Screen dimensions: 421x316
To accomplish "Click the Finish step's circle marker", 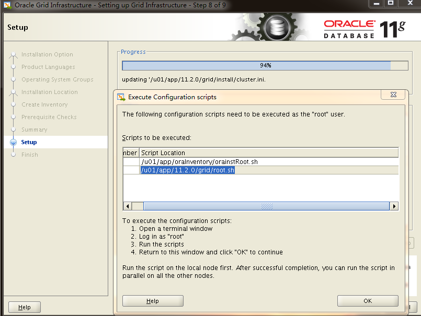I will click(13, 155).
